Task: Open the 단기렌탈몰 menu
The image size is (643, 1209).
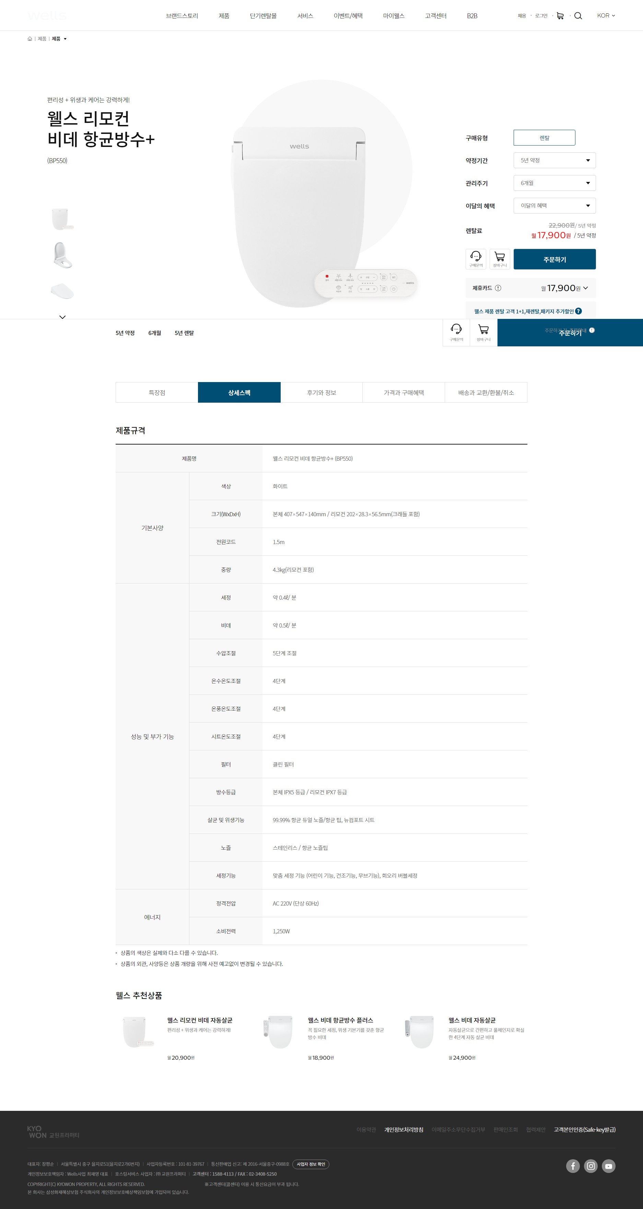Action: 263,16
